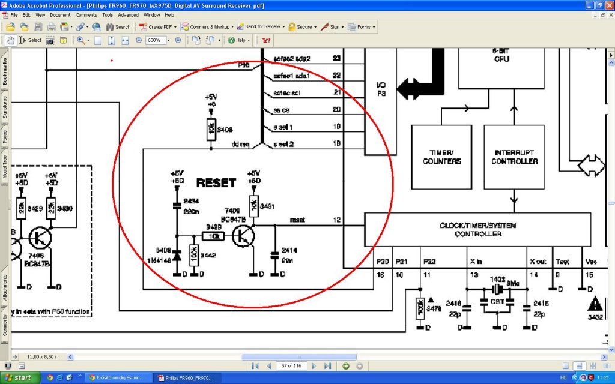Open the File menu
Screen dimensions: 615x384
coord(14,15)
